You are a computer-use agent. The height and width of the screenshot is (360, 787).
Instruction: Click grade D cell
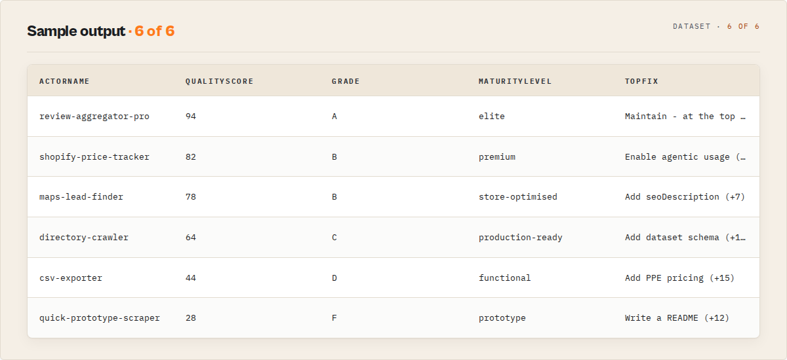(x=334, y=278)
